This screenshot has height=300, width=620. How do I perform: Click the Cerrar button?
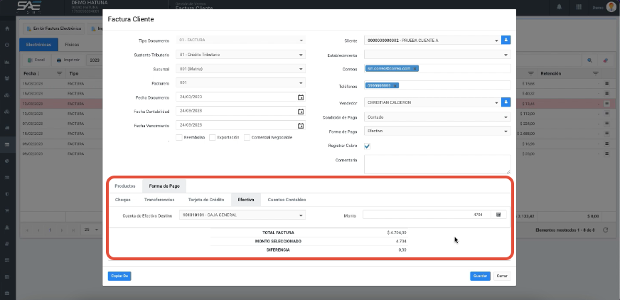(502, 277)
